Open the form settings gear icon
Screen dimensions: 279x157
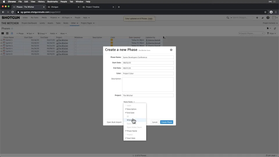coord(171,50)
